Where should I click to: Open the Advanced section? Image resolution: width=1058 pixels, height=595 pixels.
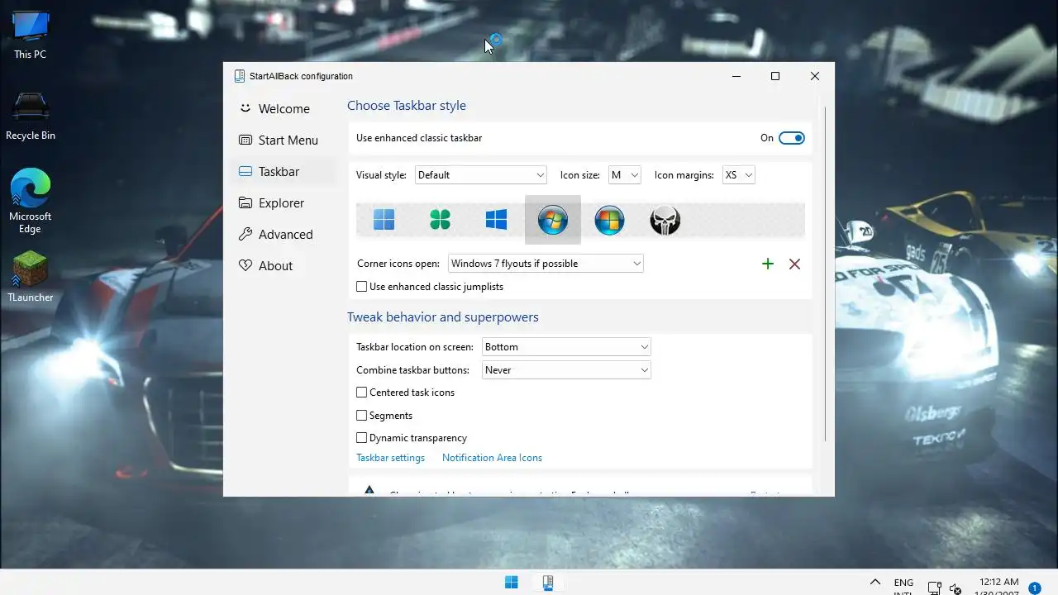click(284, 235)
